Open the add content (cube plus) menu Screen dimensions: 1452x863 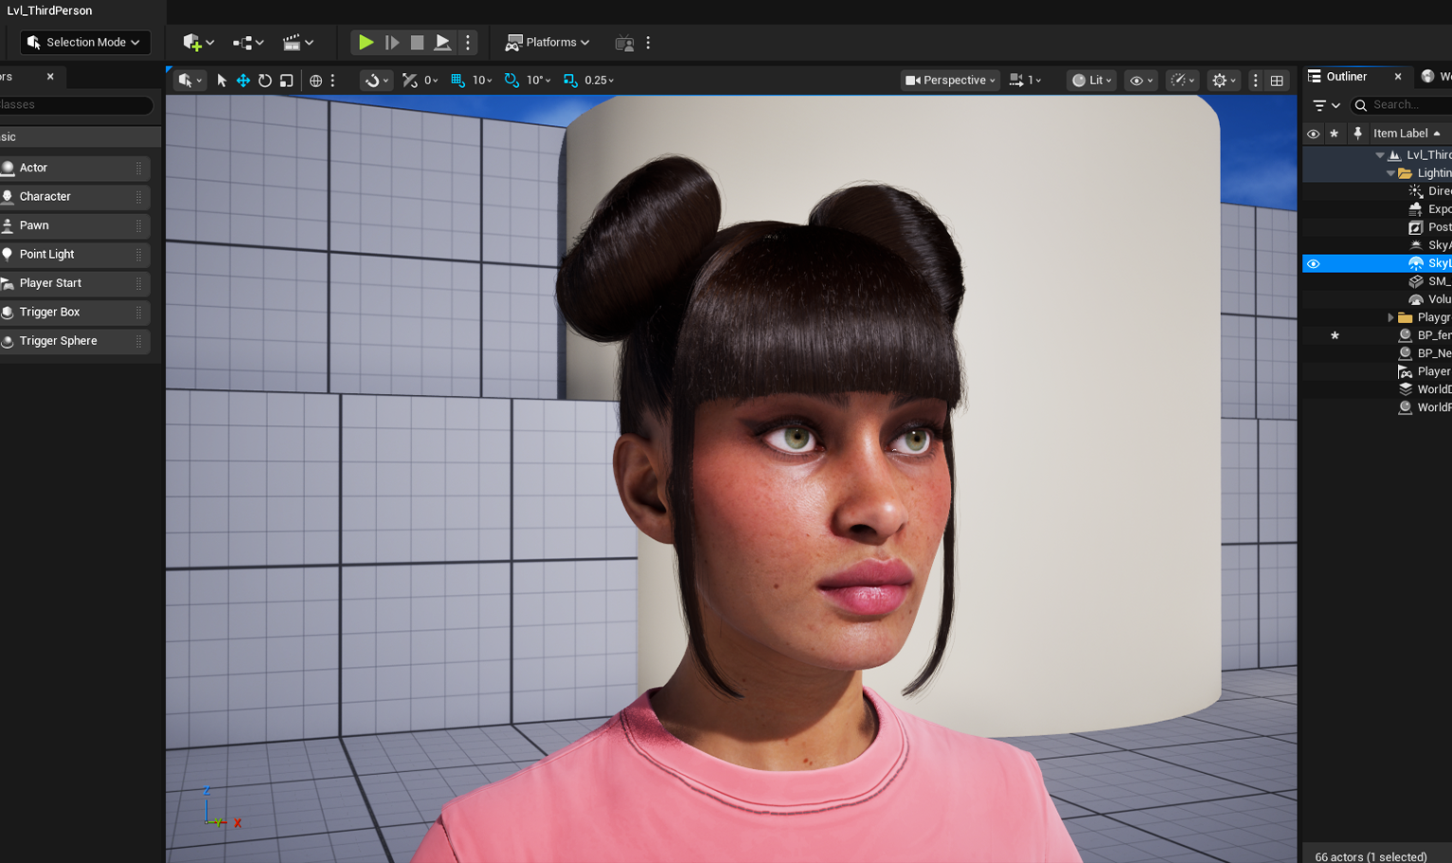click(x=198, y=43)
